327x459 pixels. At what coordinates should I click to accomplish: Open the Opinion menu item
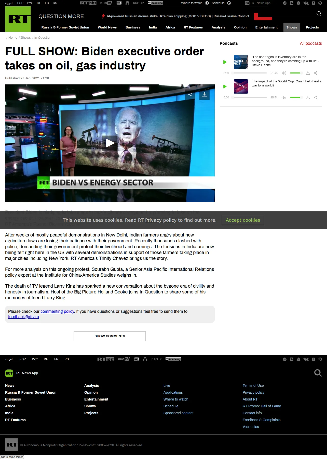240,27
